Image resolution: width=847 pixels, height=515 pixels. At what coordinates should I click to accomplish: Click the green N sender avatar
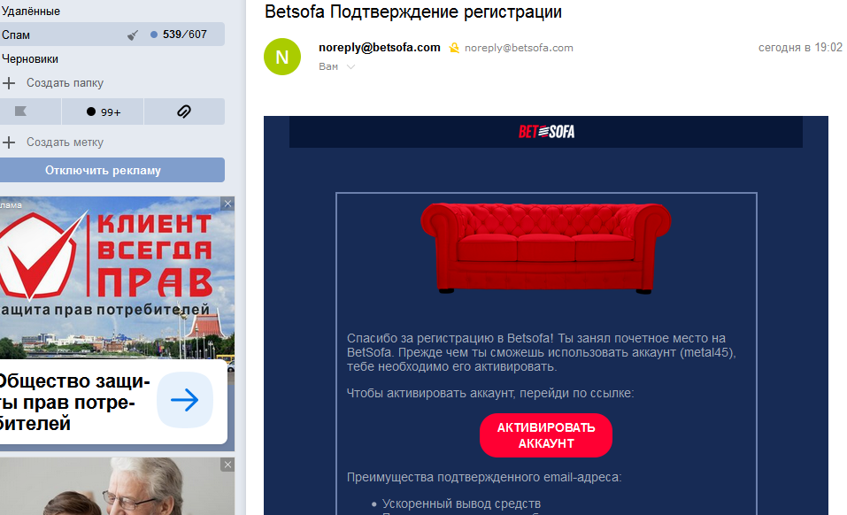click(x=282, y=57)
